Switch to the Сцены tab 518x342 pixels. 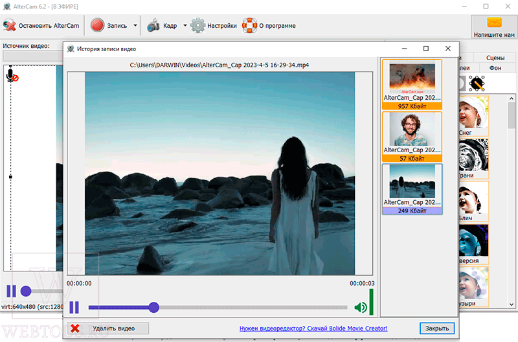495,58
